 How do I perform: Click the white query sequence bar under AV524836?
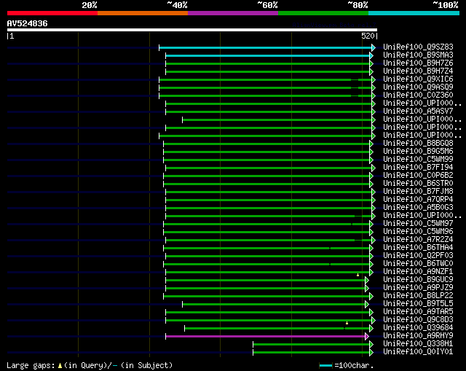192,30
